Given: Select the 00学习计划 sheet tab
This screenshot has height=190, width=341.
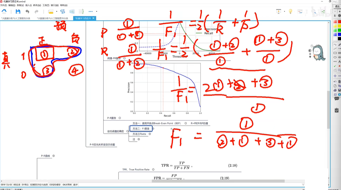Looking at the screenshot, I should pos(6,185).
